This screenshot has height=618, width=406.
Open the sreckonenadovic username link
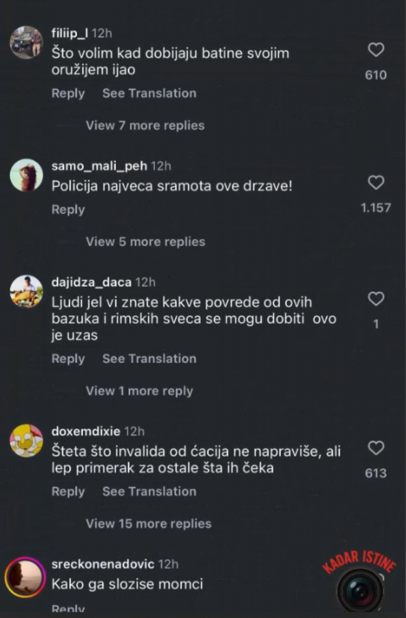103,564
